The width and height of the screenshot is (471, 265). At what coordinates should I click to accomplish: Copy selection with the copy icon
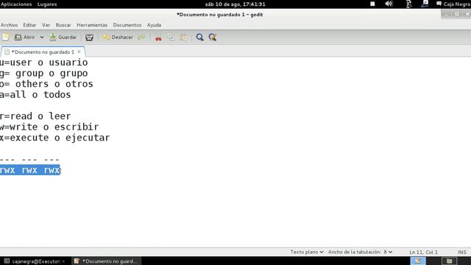pos(171,38)
